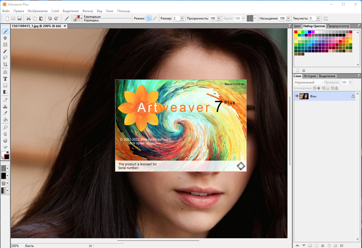The height and width of the screenshot is (248, 362).
Task: Open the Насыщение dropdown arrow
Action: point(288,18)
